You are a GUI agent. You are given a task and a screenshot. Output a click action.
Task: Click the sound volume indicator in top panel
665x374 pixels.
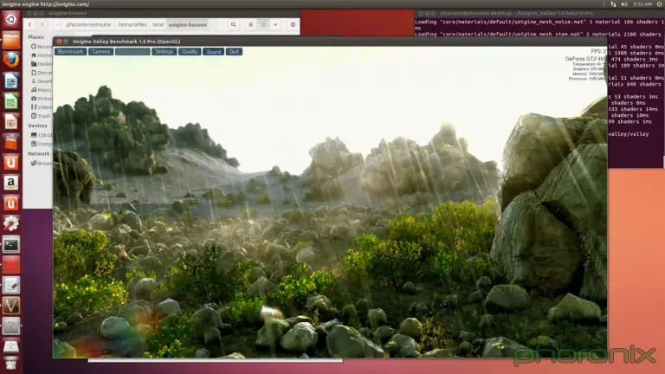tap(624, 4)
